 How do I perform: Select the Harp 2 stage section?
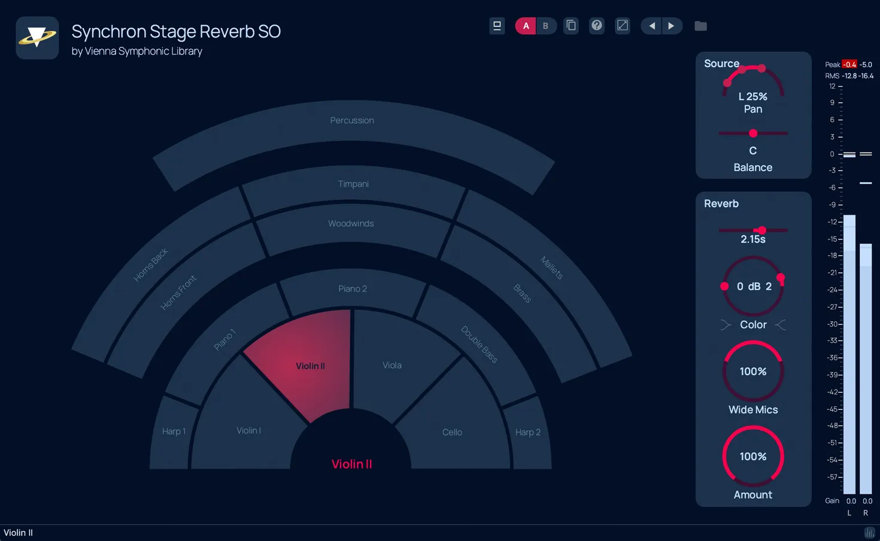528,432
